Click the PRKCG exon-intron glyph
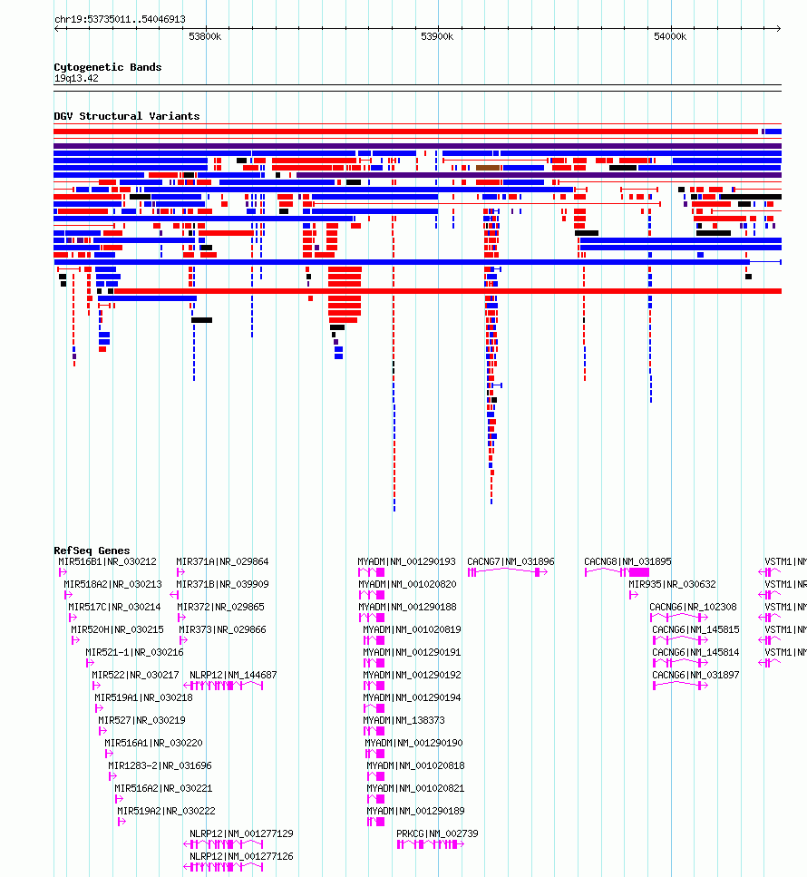Image resolution: width=807 pixels, height=877 pixels. [x=430, y=844]
